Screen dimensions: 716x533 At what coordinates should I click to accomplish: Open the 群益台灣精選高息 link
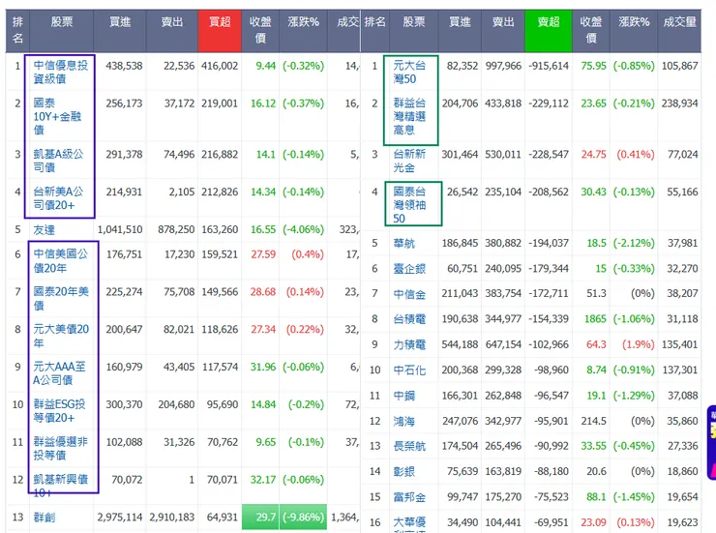click(409, 116)
